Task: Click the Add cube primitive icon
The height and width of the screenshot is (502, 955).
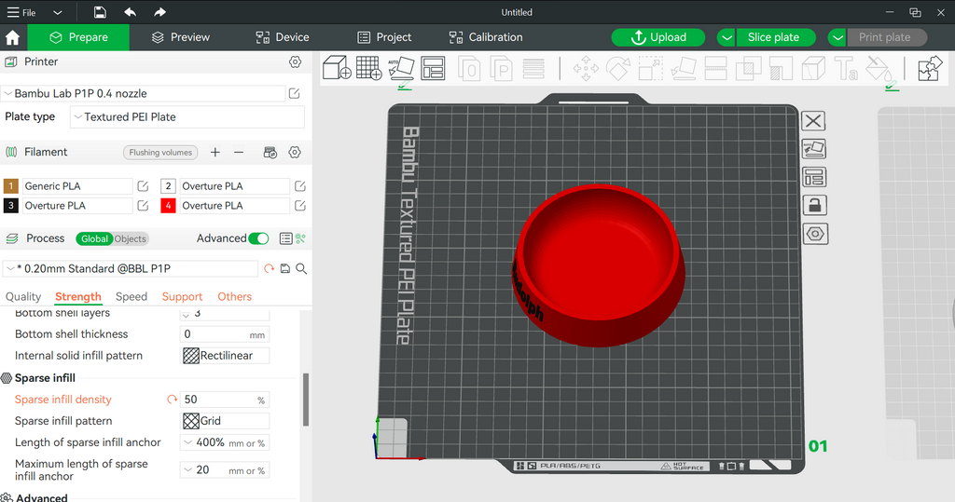Action: (336, 68)
